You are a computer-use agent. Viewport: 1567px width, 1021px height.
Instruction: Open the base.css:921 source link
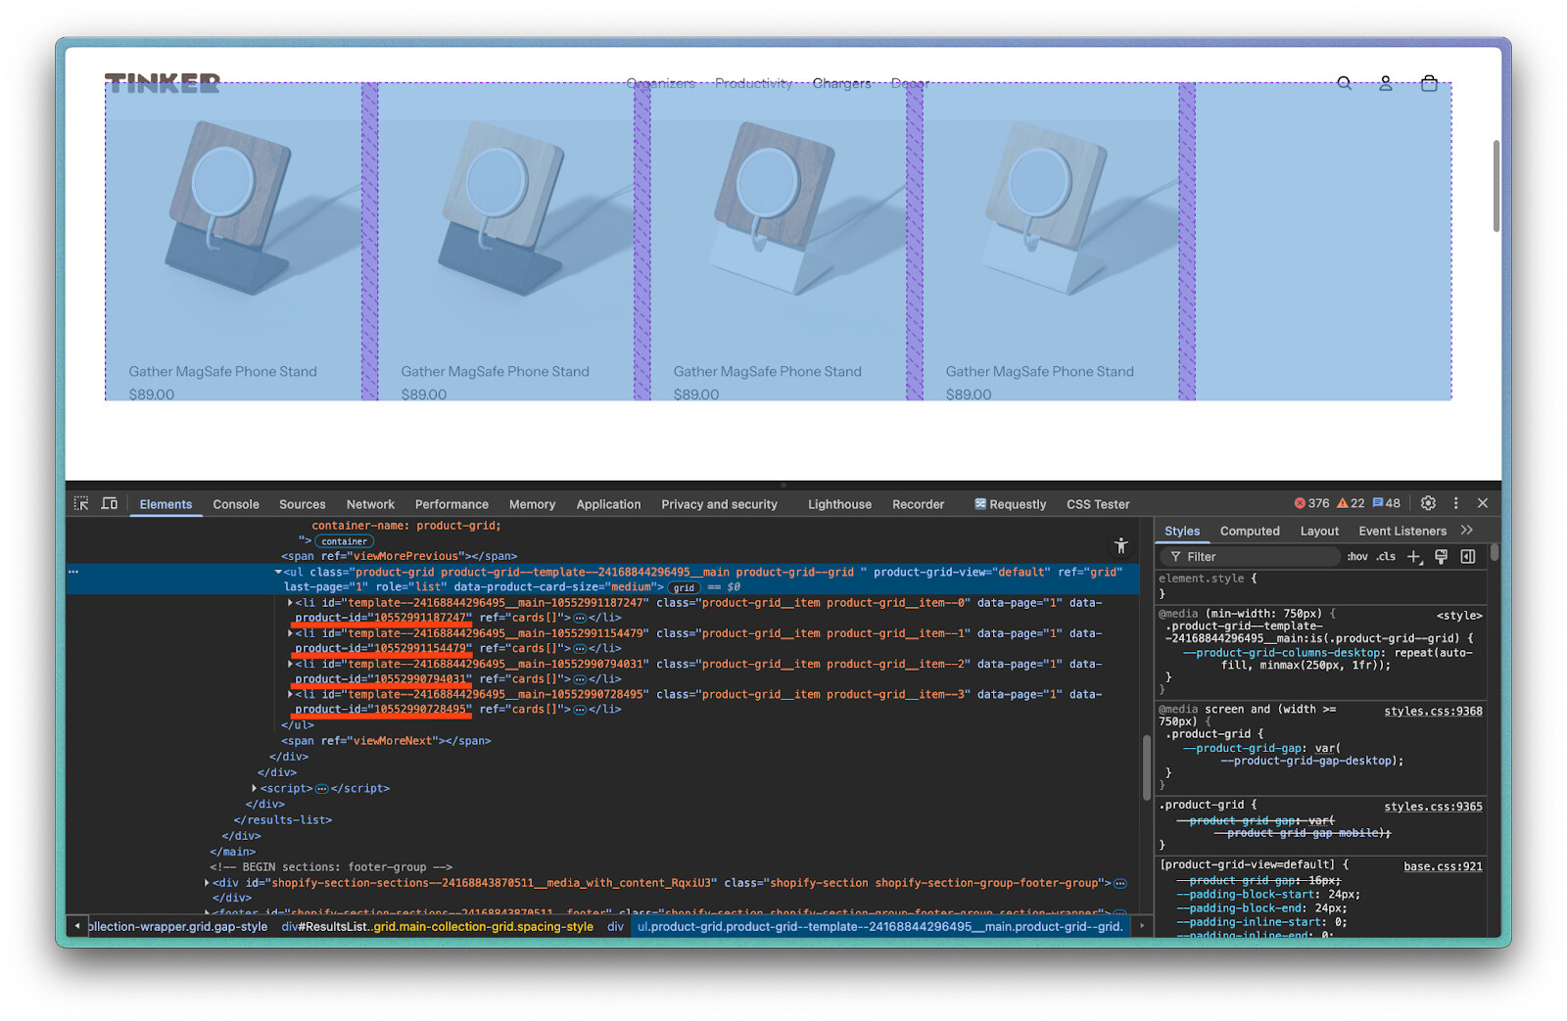1443,866
